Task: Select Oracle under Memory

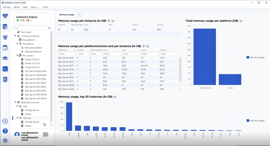Action: click(x=28, y=126)
